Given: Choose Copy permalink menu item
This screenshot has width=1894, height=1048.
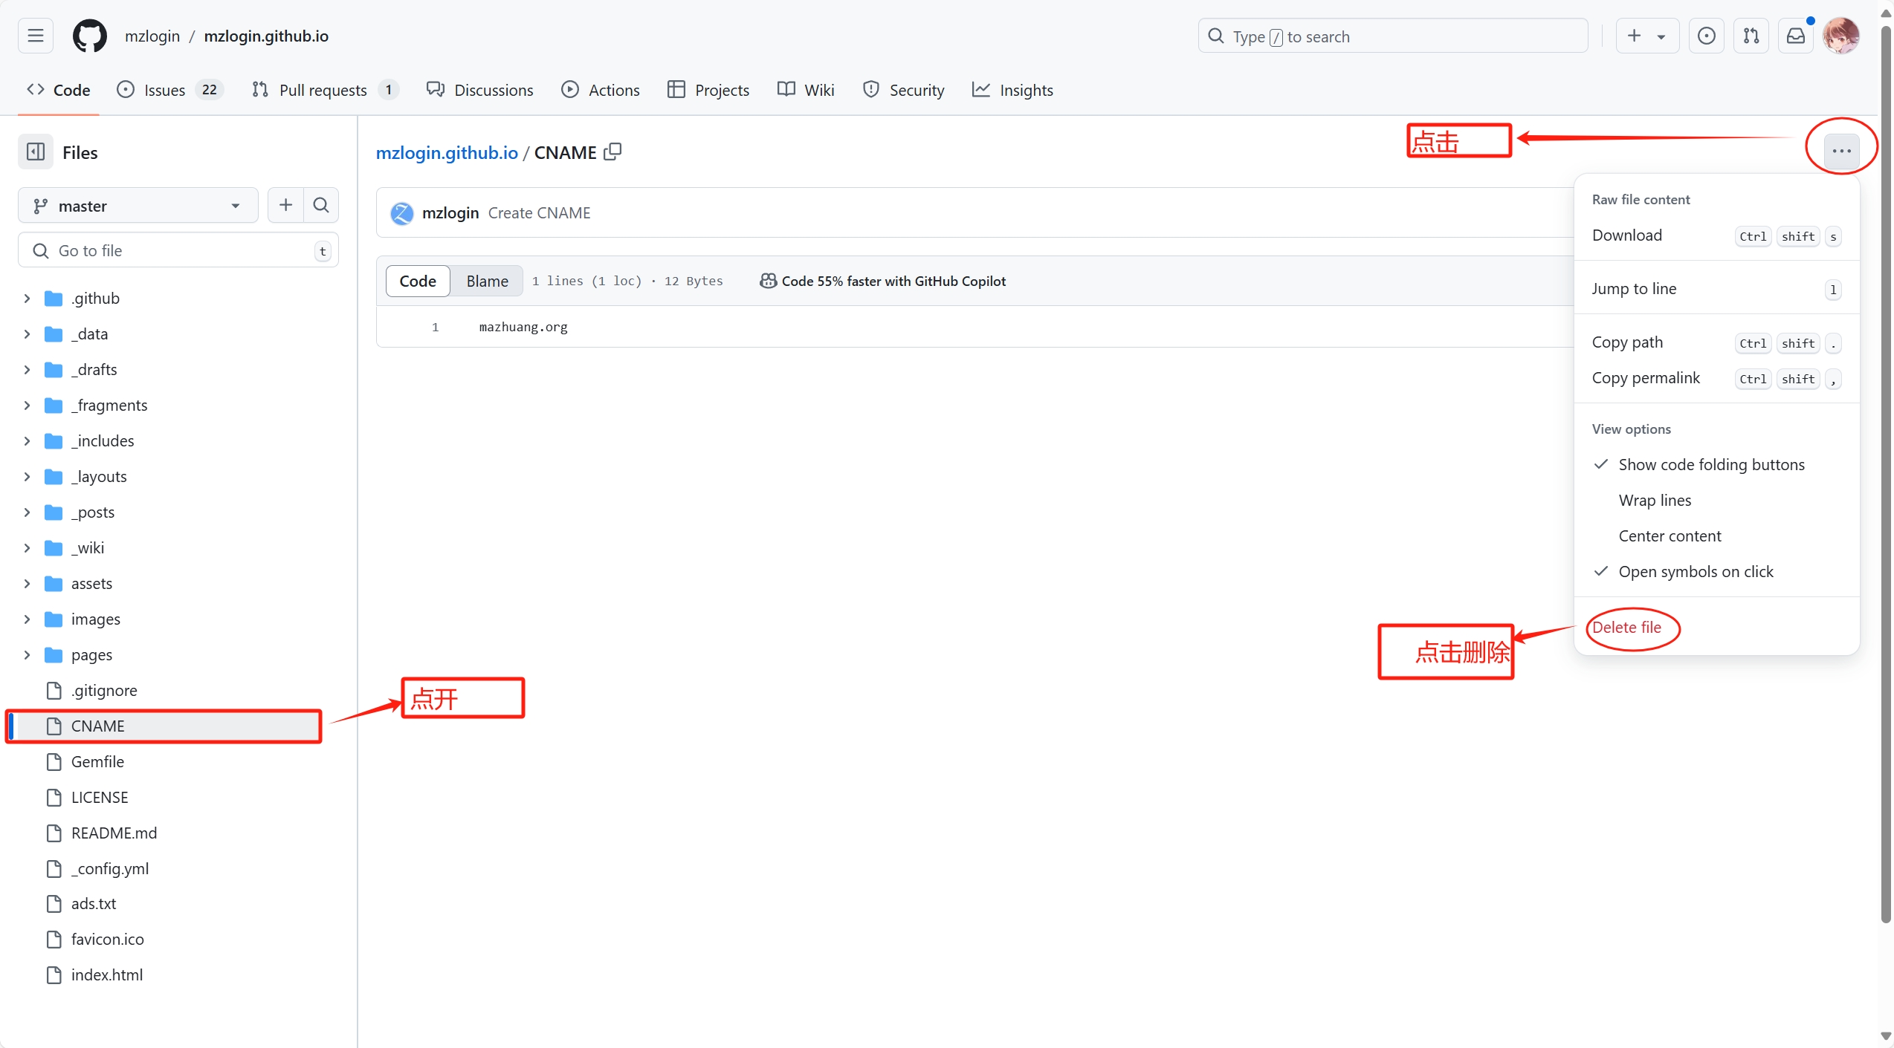Looking at the screenshot, I should click(x=1717, y=378).
